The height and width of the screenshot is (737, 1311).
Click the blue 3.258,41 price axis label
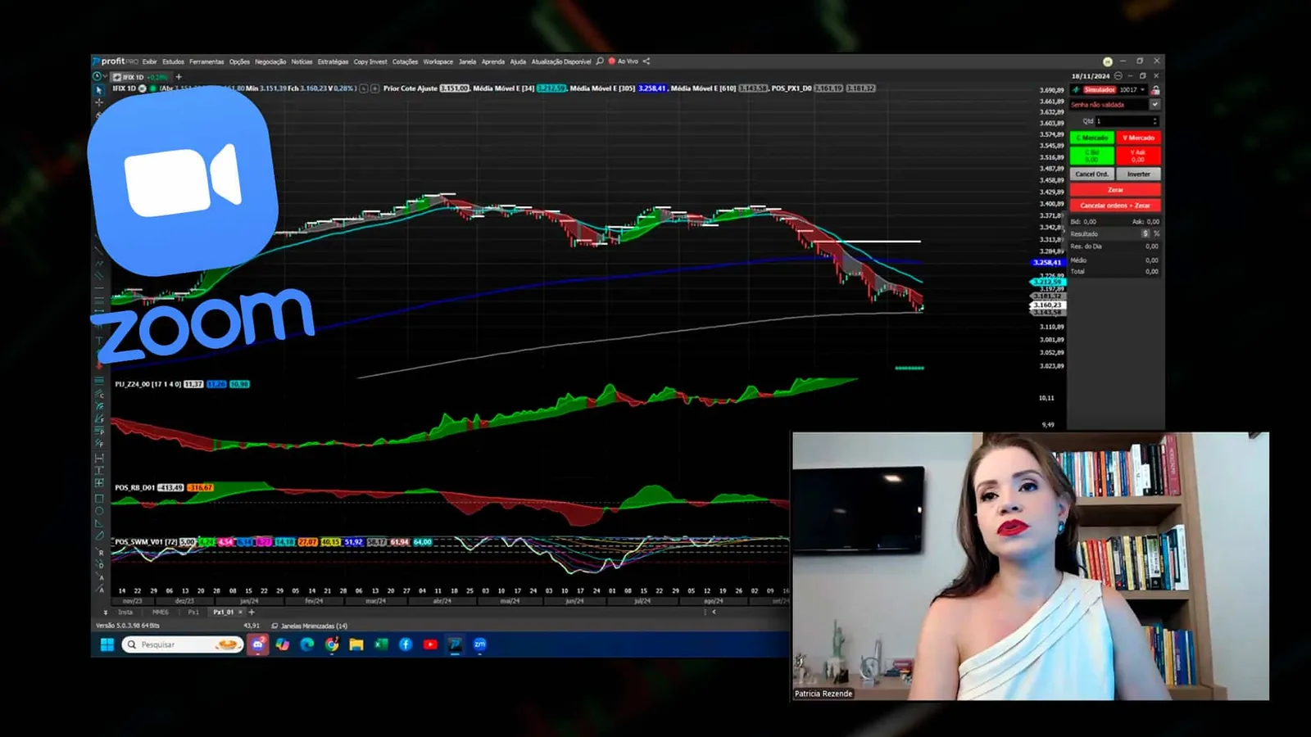(1047, 263)
